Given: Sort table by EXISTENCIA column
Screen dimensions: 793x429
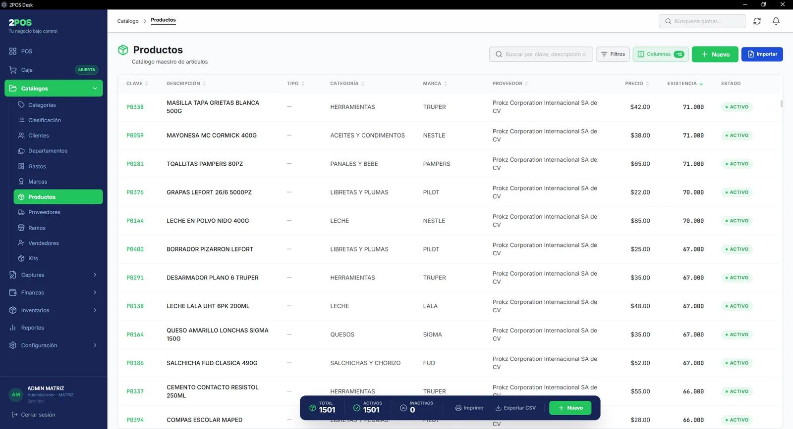Looking at the screenshot, I should (685, 84).
